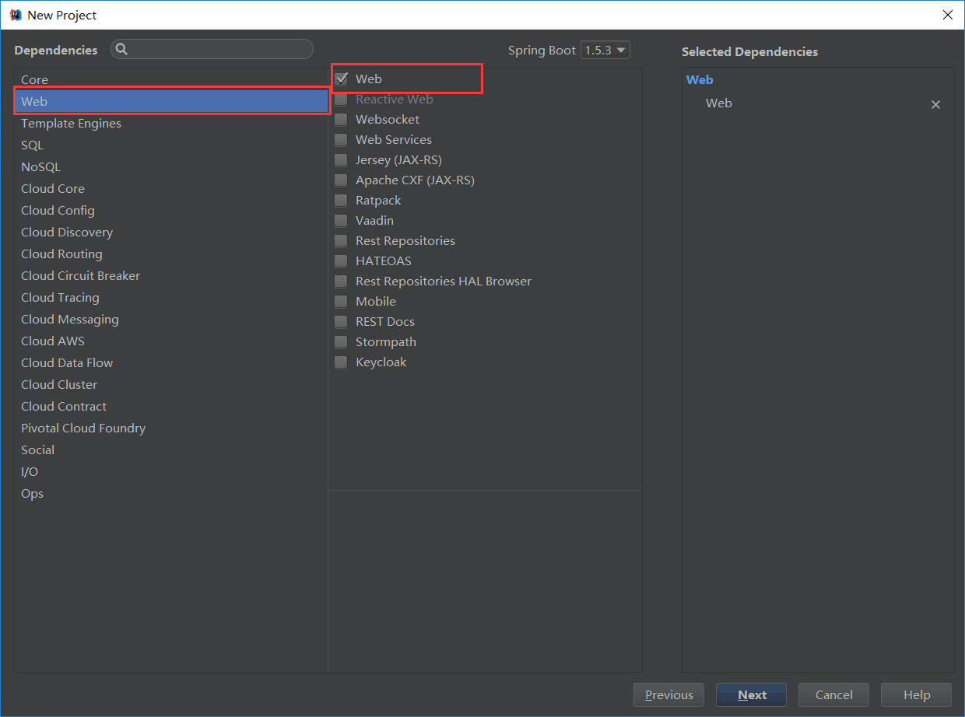Select the I/O category
The width and height of the screenshot is (965, 717).
[171, 471]
